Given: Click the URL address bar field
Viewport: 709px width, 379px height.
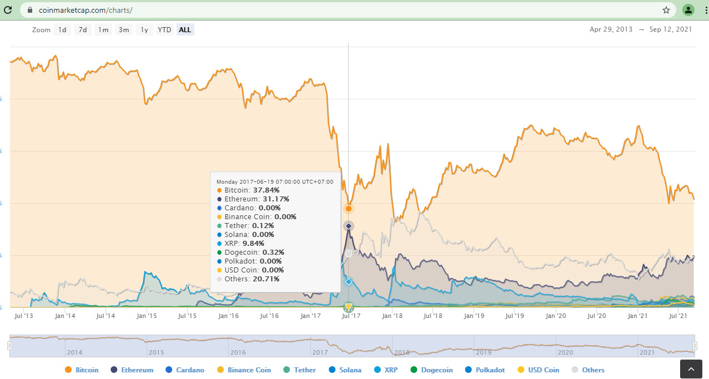Looking at the screenshot, I should (x=333, y=10).
